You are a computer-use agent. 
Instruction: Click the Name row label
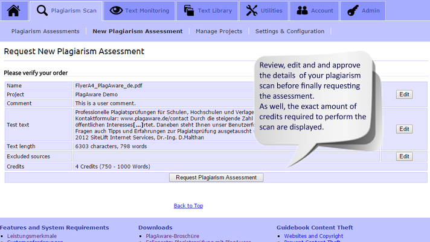14,85
